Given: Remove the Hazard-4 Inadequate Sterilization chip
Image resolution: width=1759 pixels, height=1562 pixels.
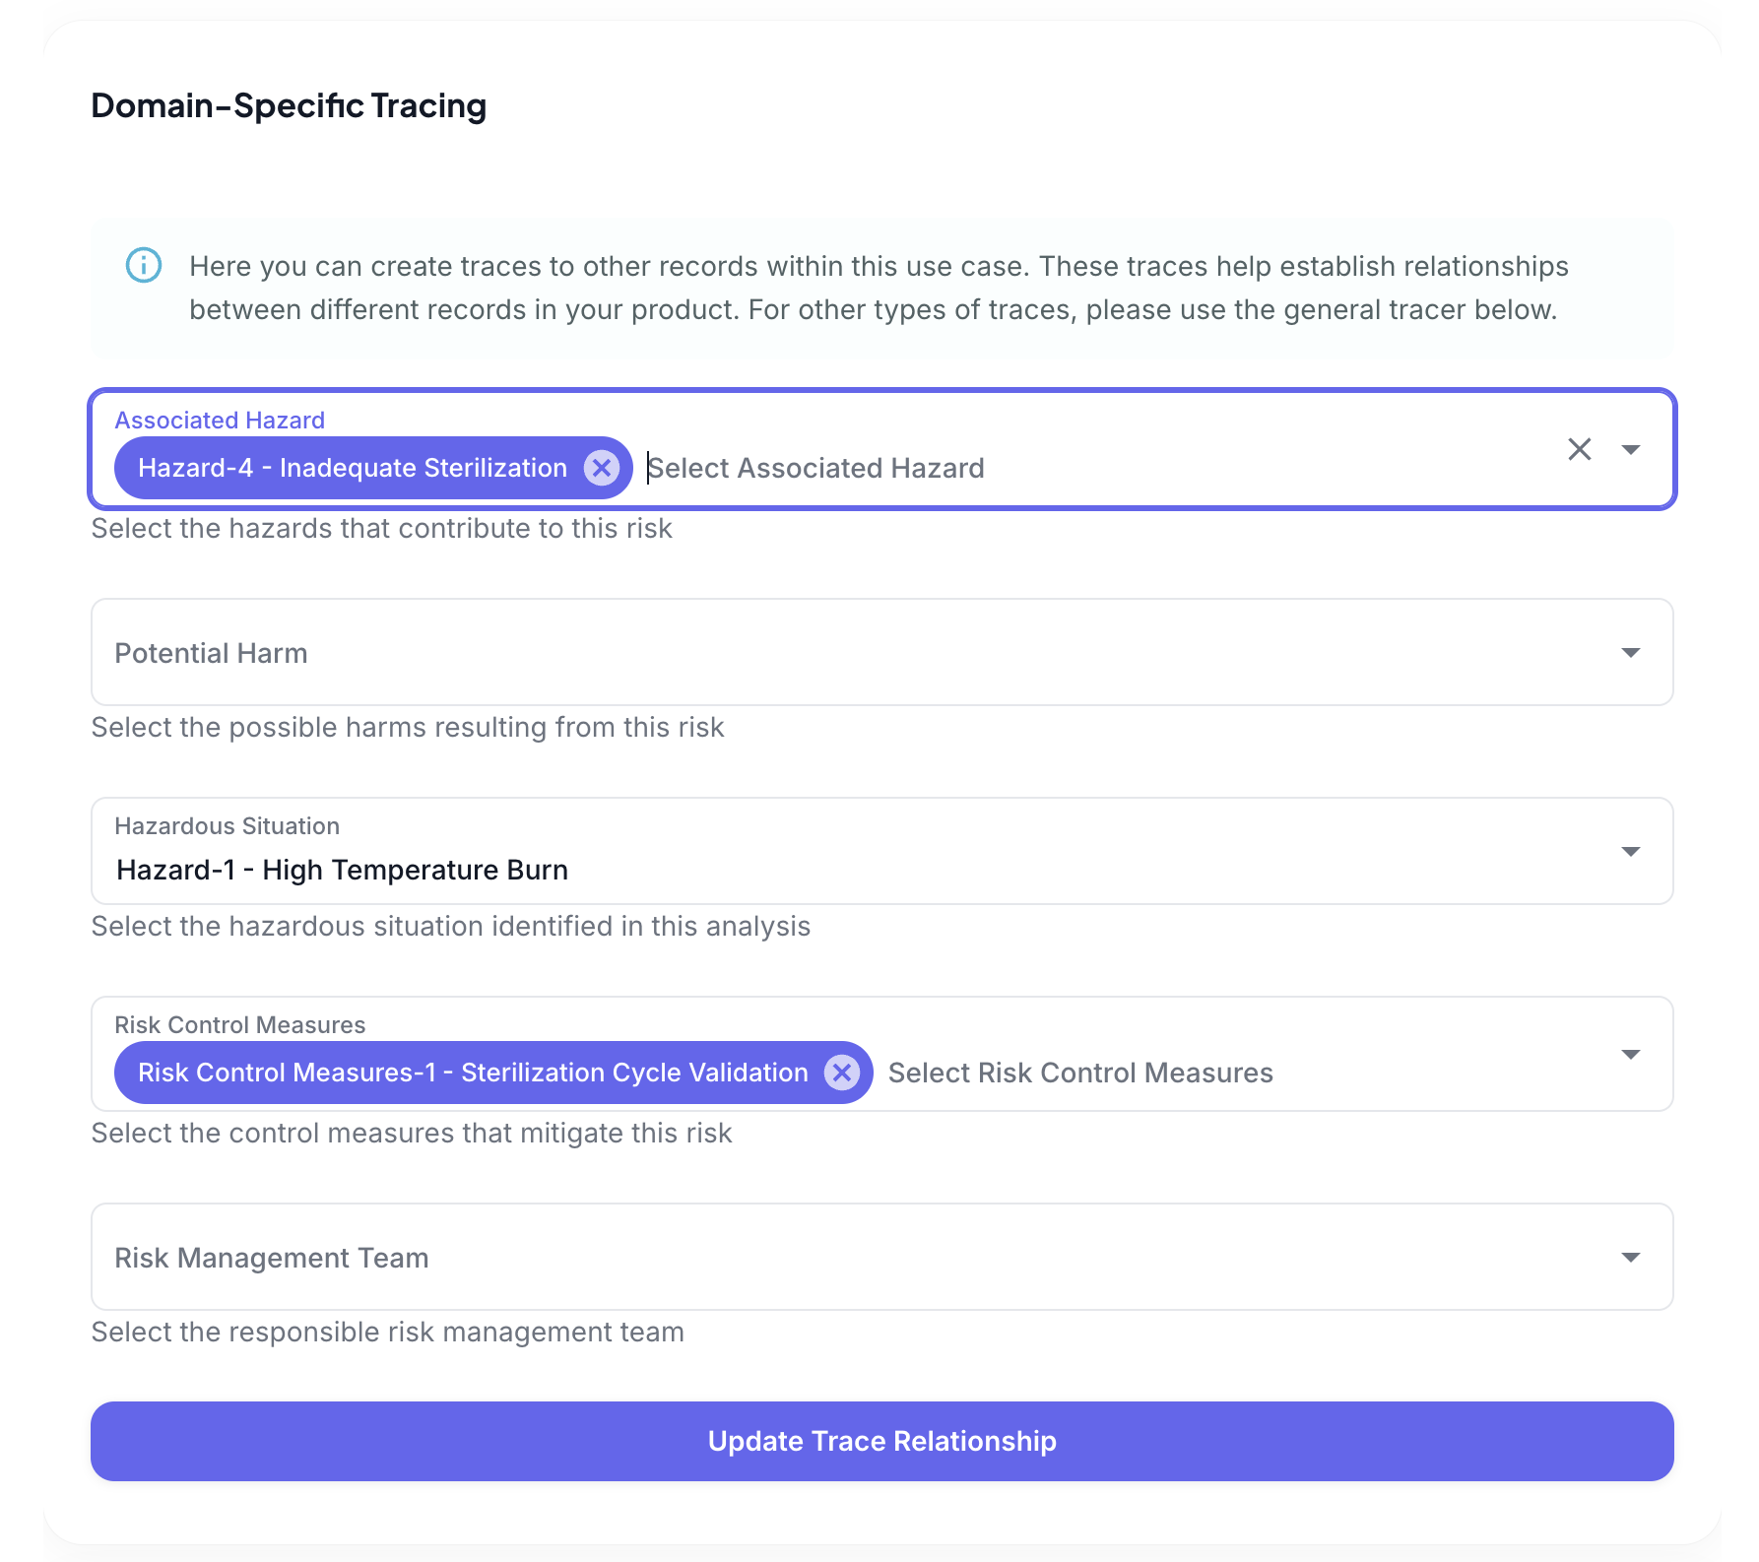Looking at the screenshot, I should coord(602,468).
